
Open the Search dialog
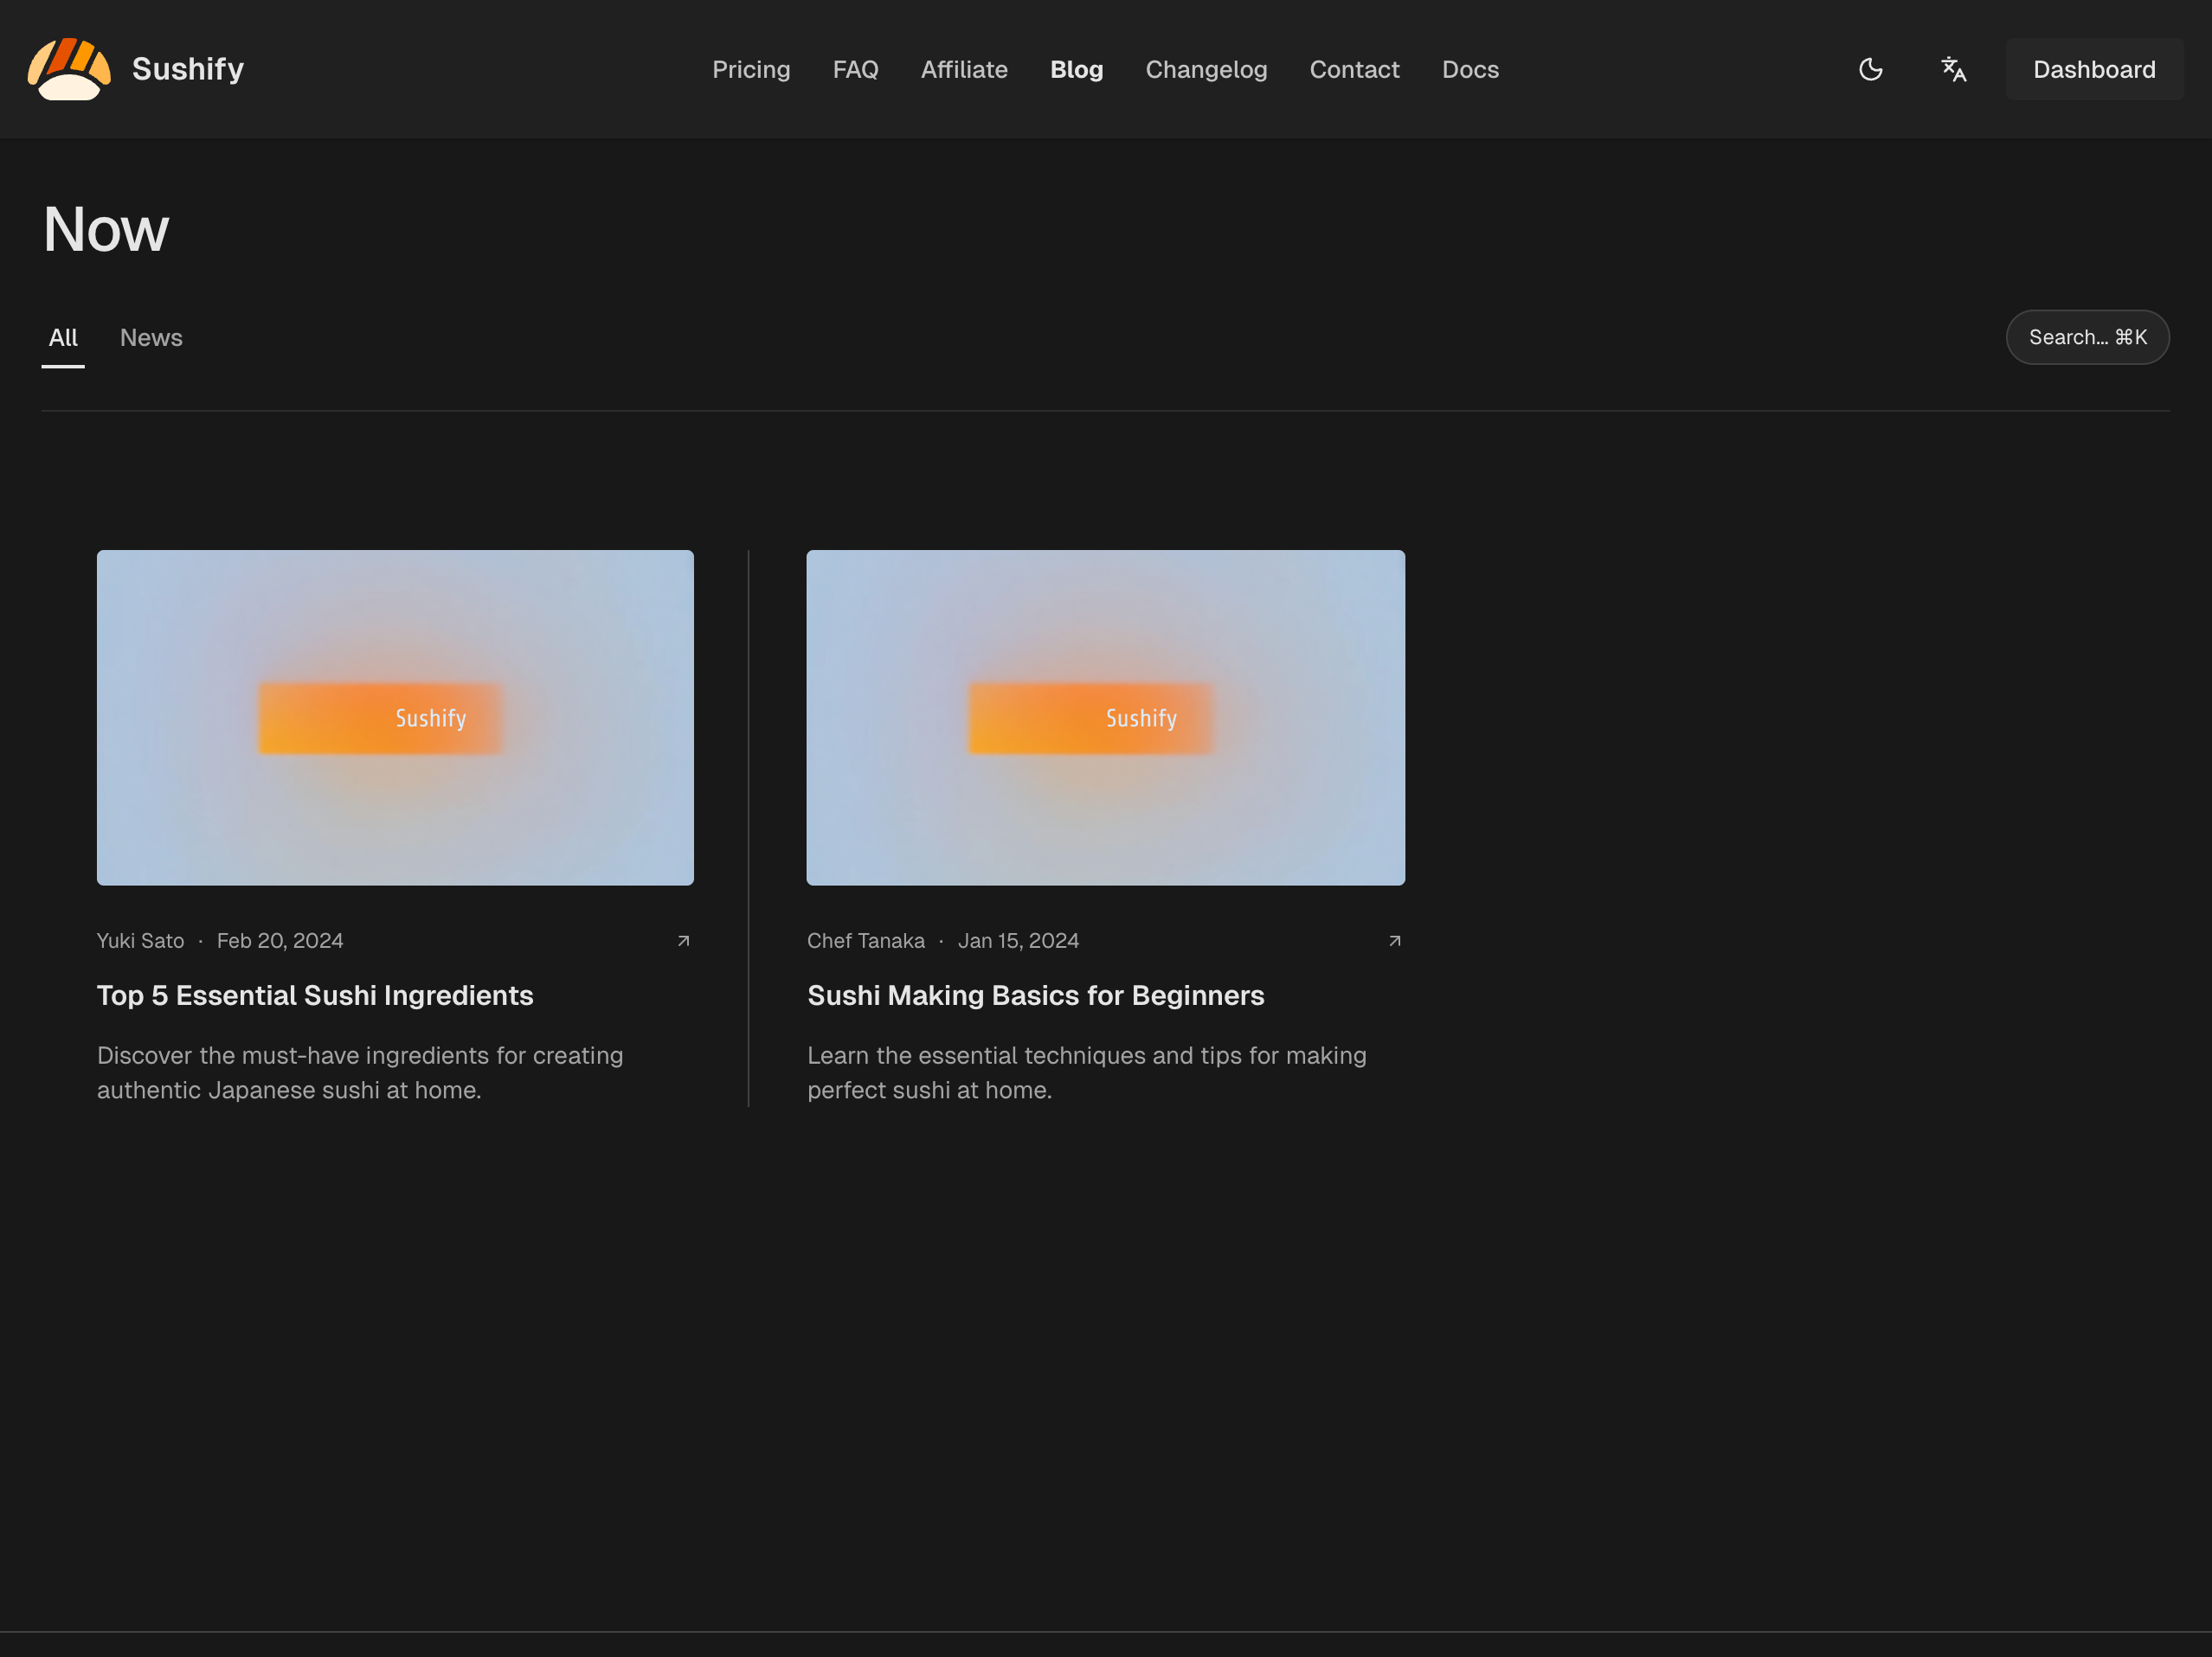(x=2087, y=336)
